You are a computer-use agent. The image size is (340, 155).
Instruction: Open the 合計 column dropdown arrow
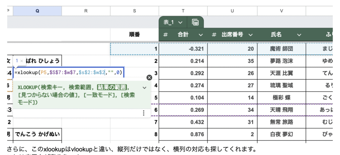(201, 35)
